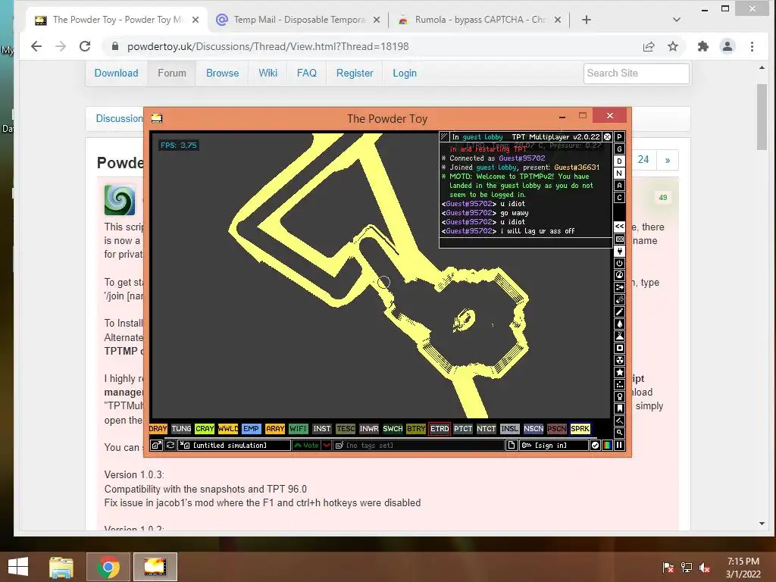This screenshot has height=582, width=776.
Task: Select the WIFI element button
Action: [x=299, y=429]
